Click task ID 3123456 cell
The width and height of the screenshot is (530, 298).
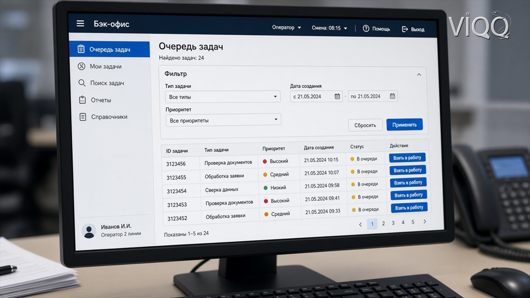coord(176,164)
